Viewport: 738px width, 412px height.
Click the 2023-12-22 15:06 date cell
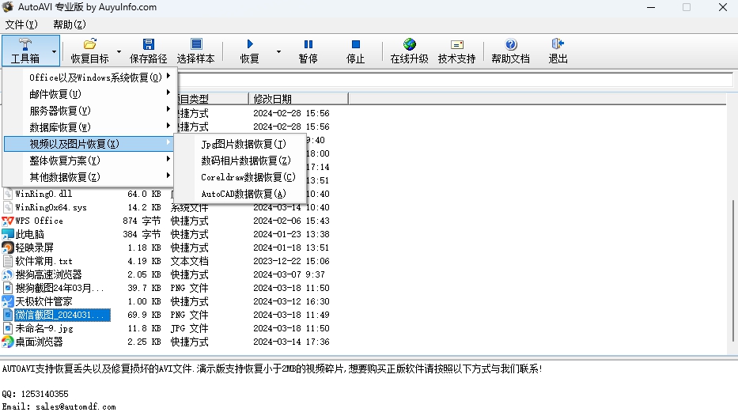[291, 261]
